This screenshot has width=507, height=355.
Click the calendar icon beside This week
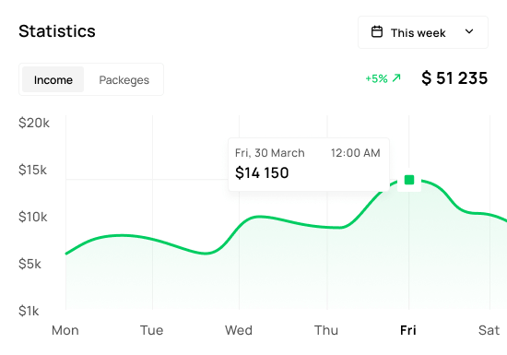pos(377,32)
